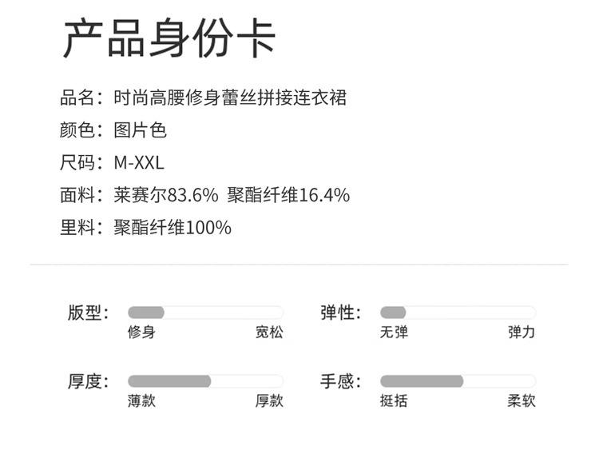
Task: Click the fabric text 聚酯纤维16.4%
Action: pyautogui.click(x=288, y=195)
